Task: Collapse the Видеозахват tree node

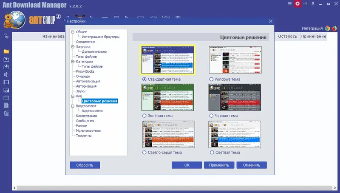Action: [x=73, y=106]
